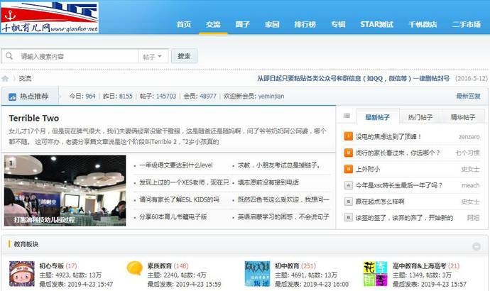Open the Terrible Two article headline
490x291 pixels.
[x=34, y=118]
